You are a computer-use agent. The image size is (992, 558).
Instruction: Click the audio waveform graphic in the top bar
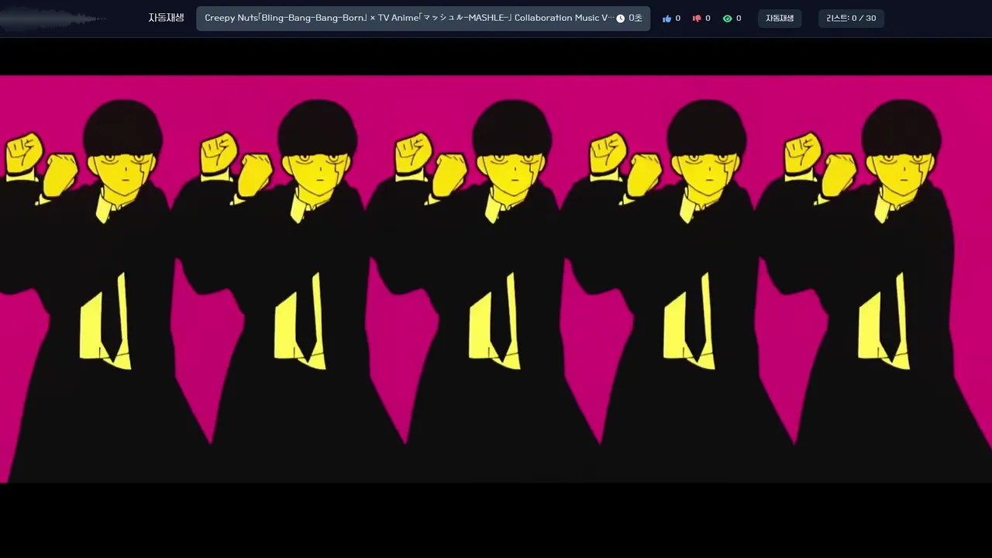pyautogui.click(x=54, y=19)
